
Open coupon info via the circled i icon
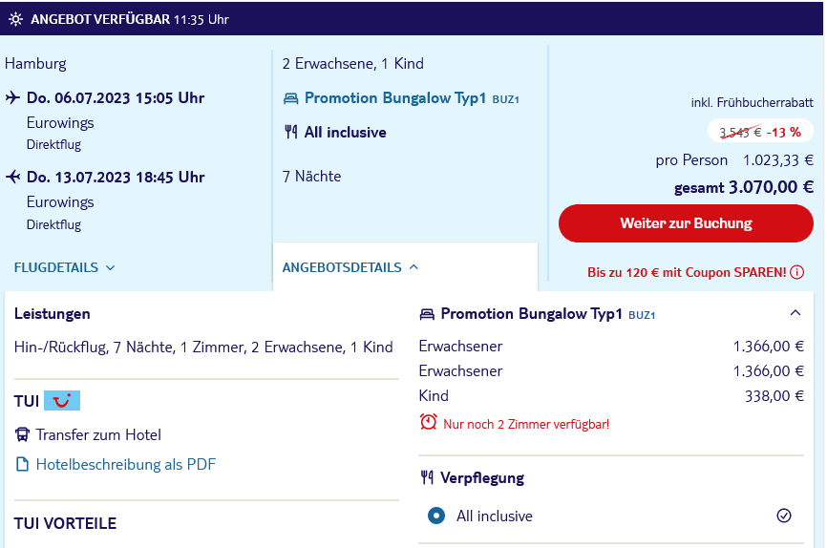coord(797,272)
